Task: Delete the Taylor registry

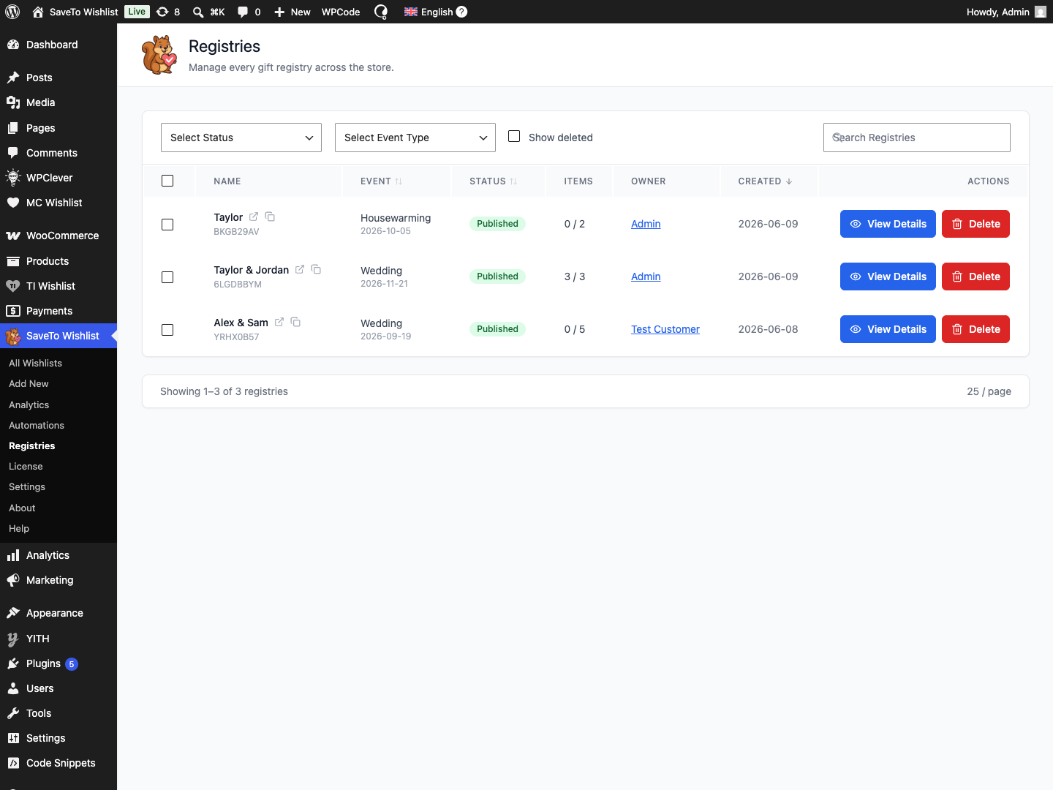Action: (975, 224)
